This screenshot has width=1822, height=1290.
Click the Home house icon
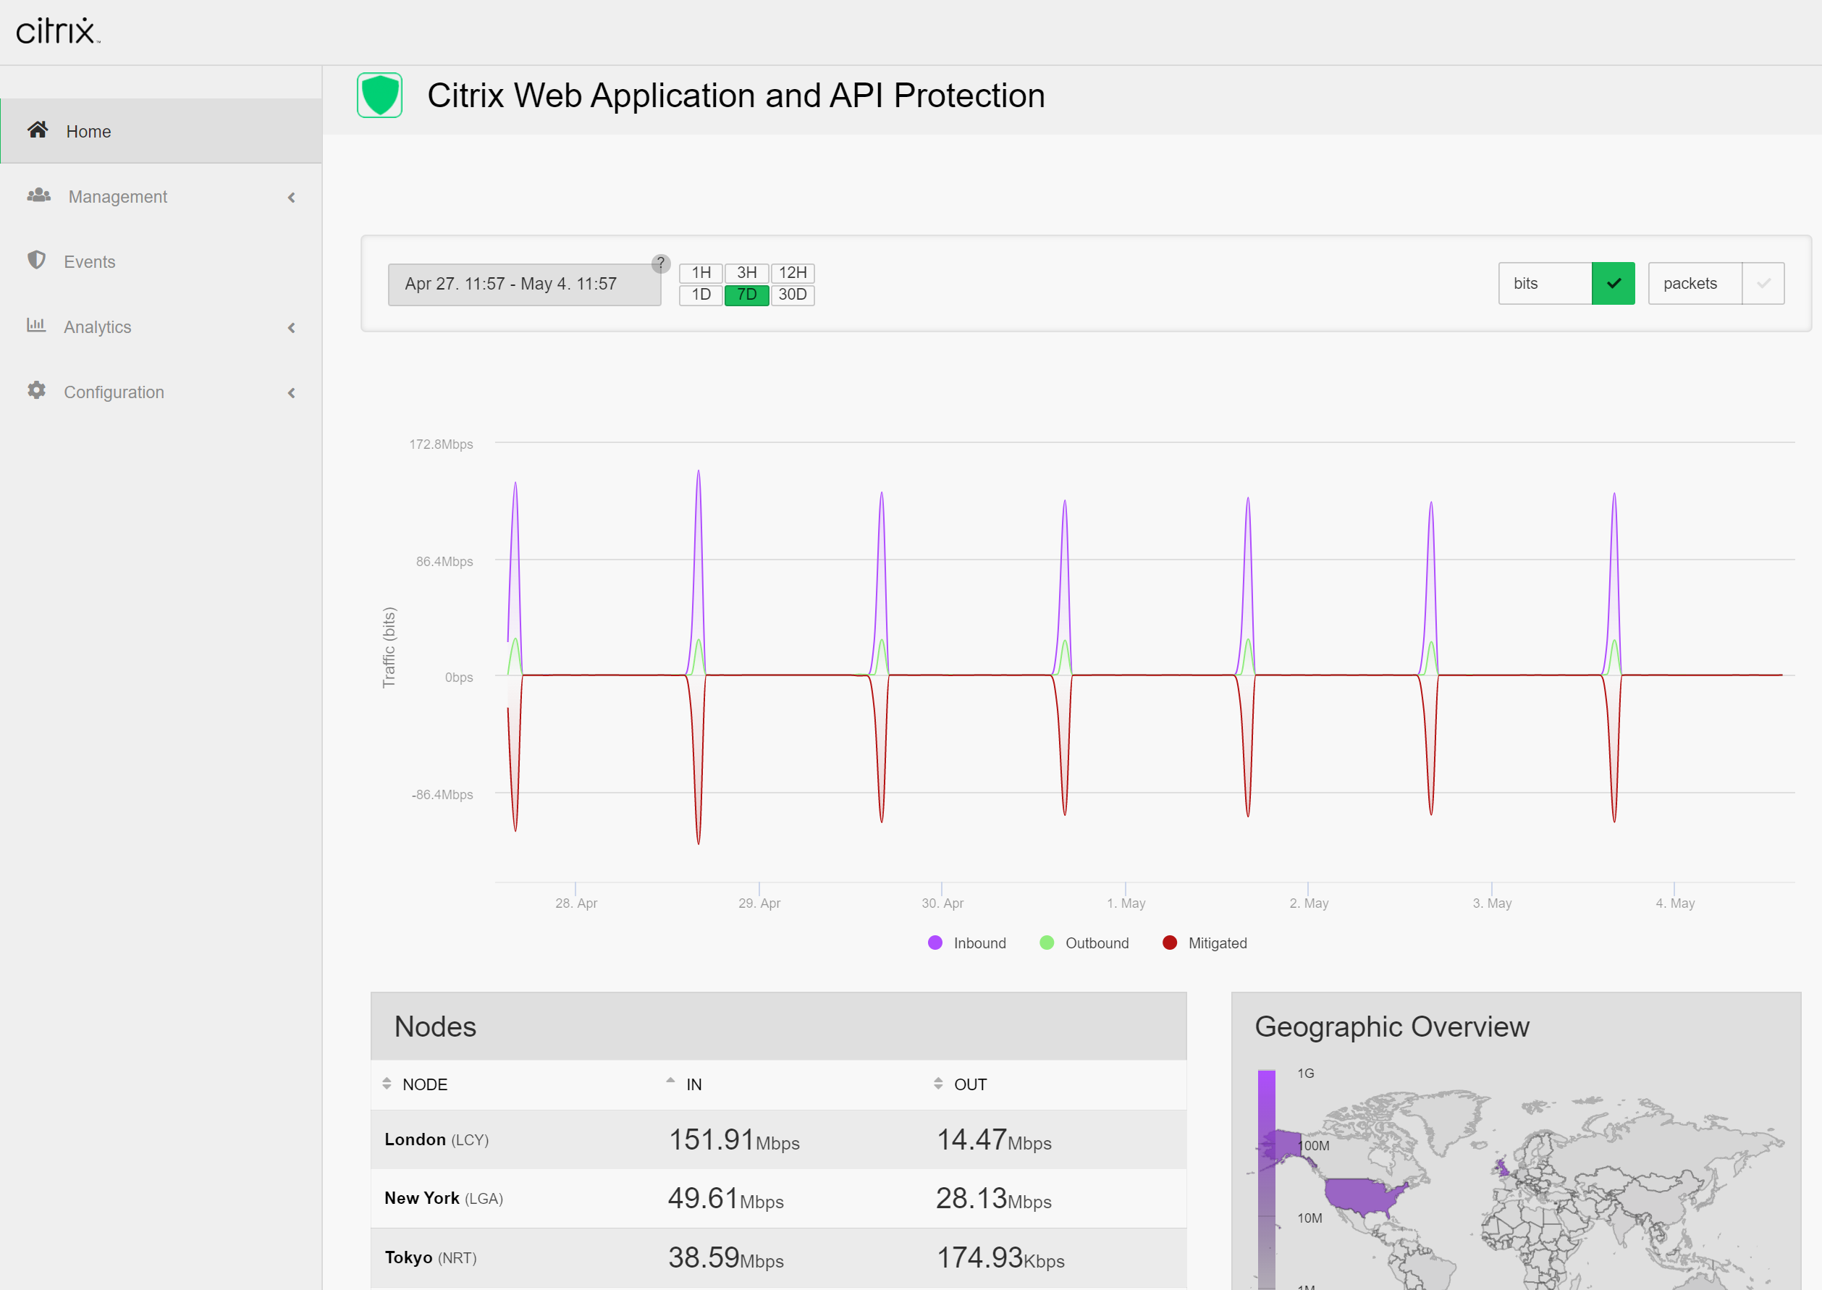pyautogui.click(x=38, y=130)
